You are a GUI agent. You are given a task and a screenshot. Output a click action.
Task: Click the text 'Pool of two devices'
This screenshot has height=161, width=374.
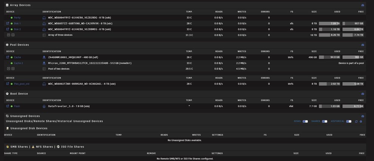(x=59, y=69)
